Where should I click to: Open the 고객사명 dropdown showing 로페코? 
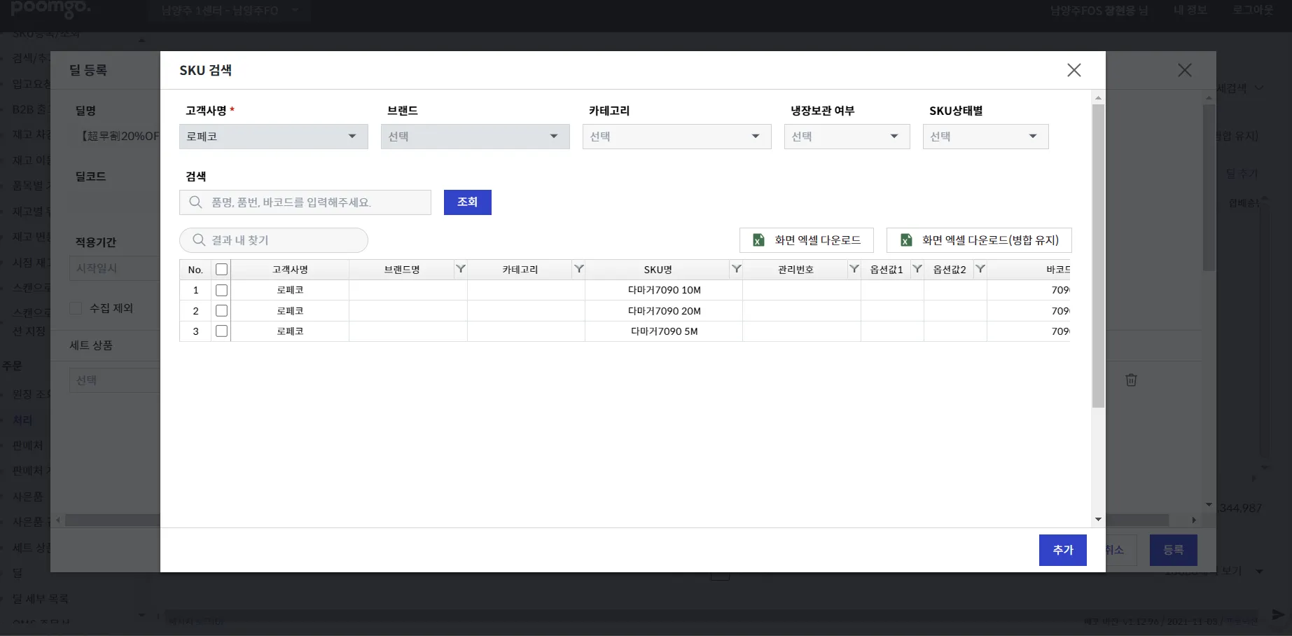pos(274,137)
